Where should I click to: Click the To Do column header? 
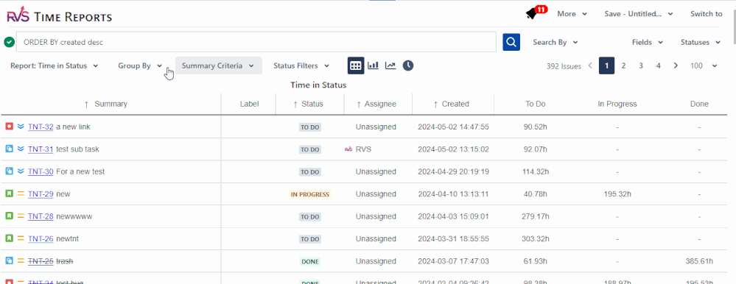535,104
